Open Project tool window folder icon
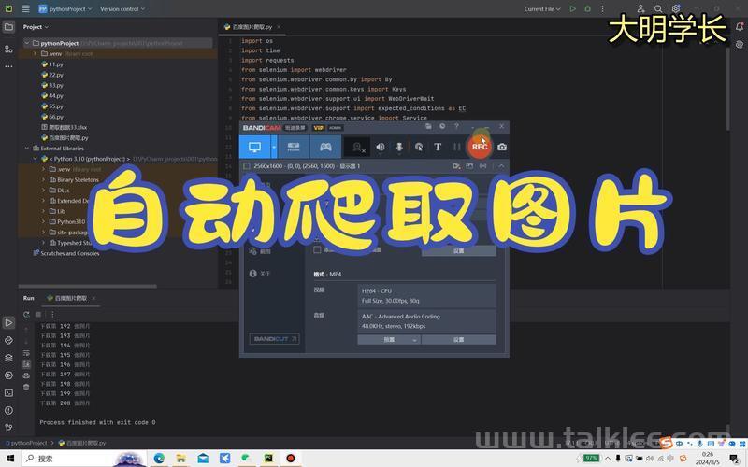The width and height of the screenshot is (748, 467). click(x=8, y=27)
